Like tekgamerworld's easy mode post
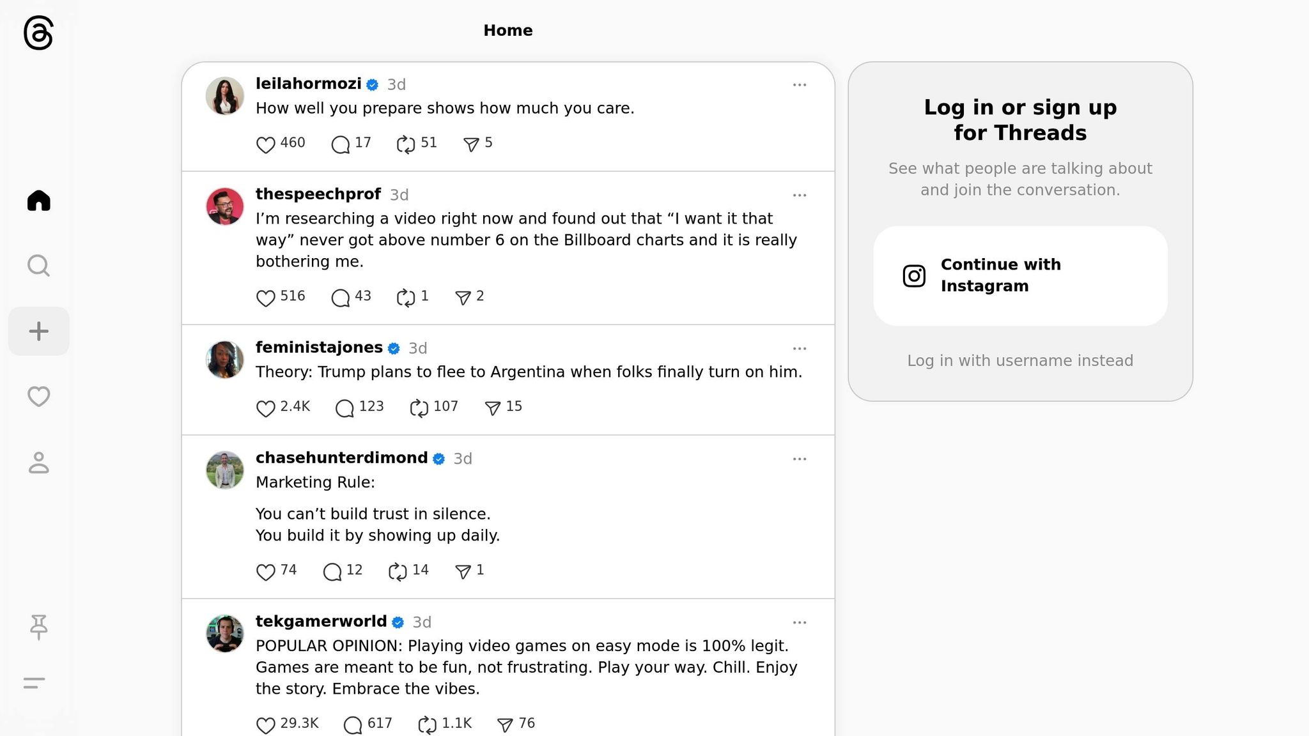Viewport: 1309px width, 736px height. pyautogui.click(x=265, y=724)
